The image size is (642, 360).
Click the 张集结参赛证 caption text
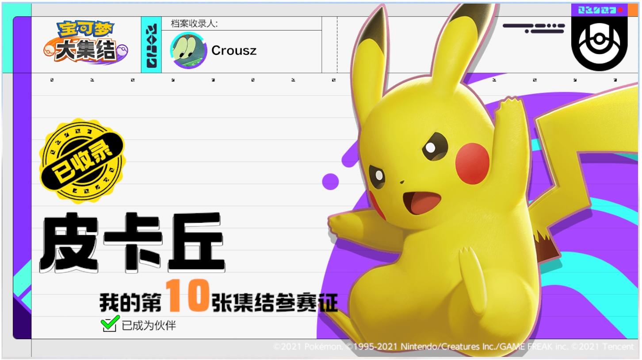[275, 303]
